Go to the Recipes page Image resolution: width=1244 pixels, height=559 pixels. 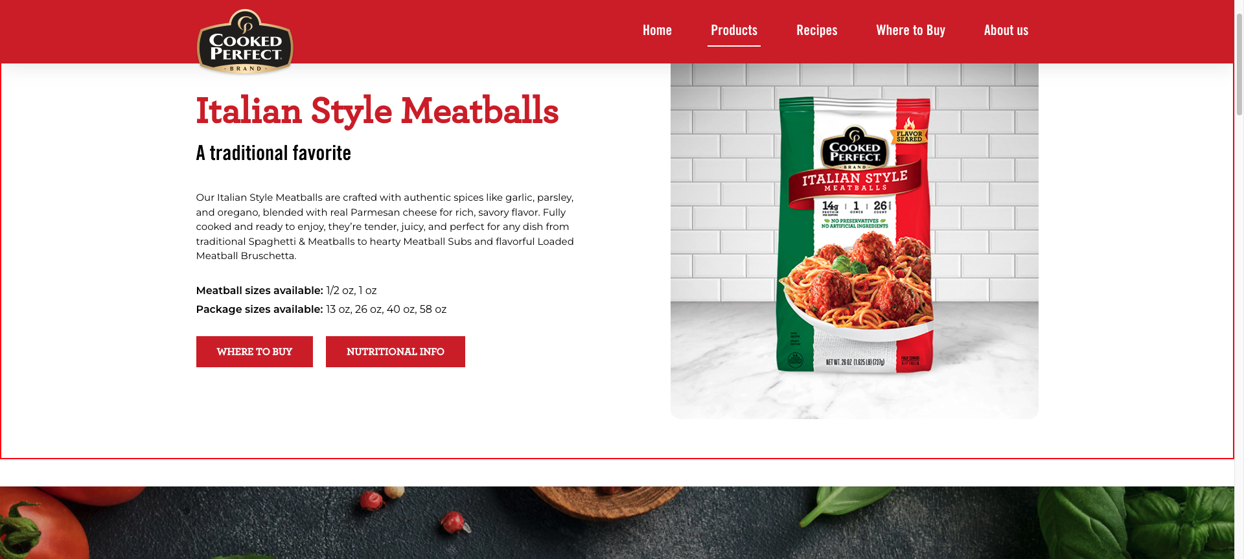pyautogui.click(x=816, y=30)
